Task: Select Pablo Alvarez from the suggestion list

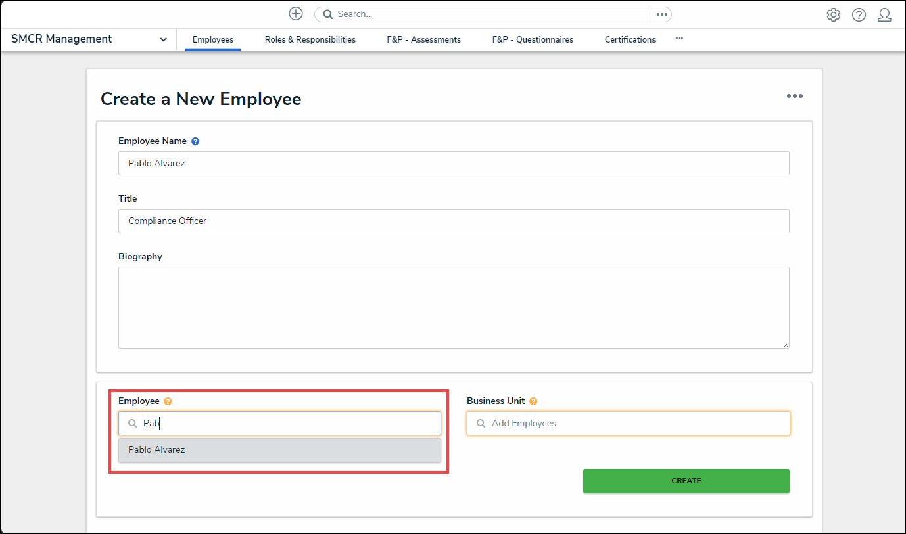Action: (279, 449)
